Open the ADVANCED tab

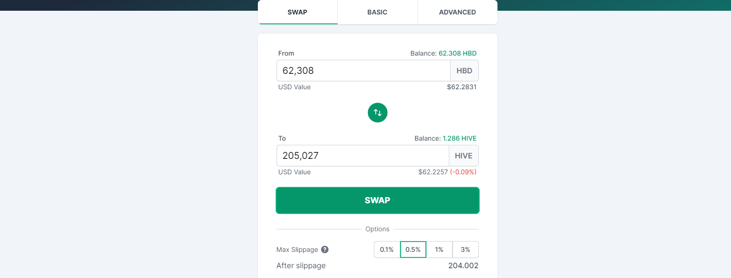(457, 12)
